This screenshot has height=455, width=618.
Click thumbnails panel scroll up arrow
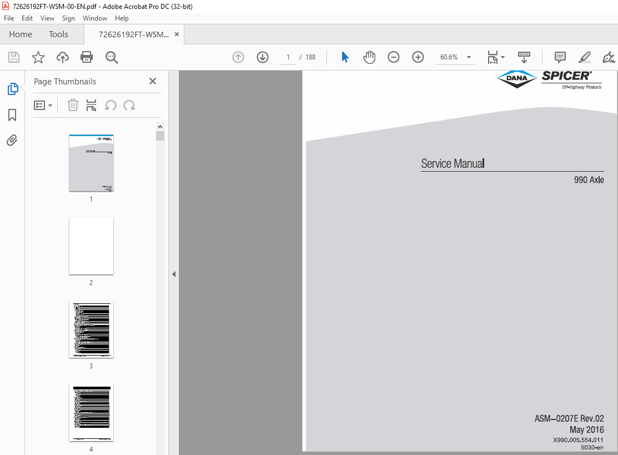coord(160,127)
